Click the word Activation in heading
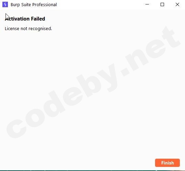The image size is (185, 171). pyautogui.click(x=17, y=19)
